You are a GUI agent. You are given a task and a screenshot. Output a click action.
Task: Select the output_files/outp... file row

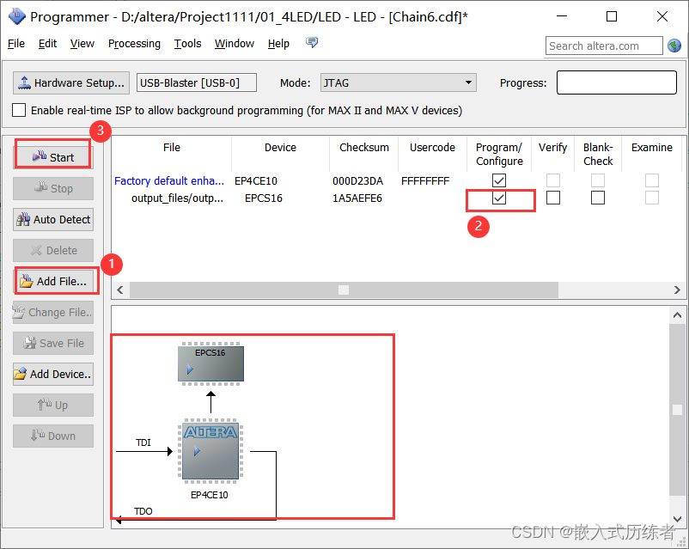click(x=177, y=198)
